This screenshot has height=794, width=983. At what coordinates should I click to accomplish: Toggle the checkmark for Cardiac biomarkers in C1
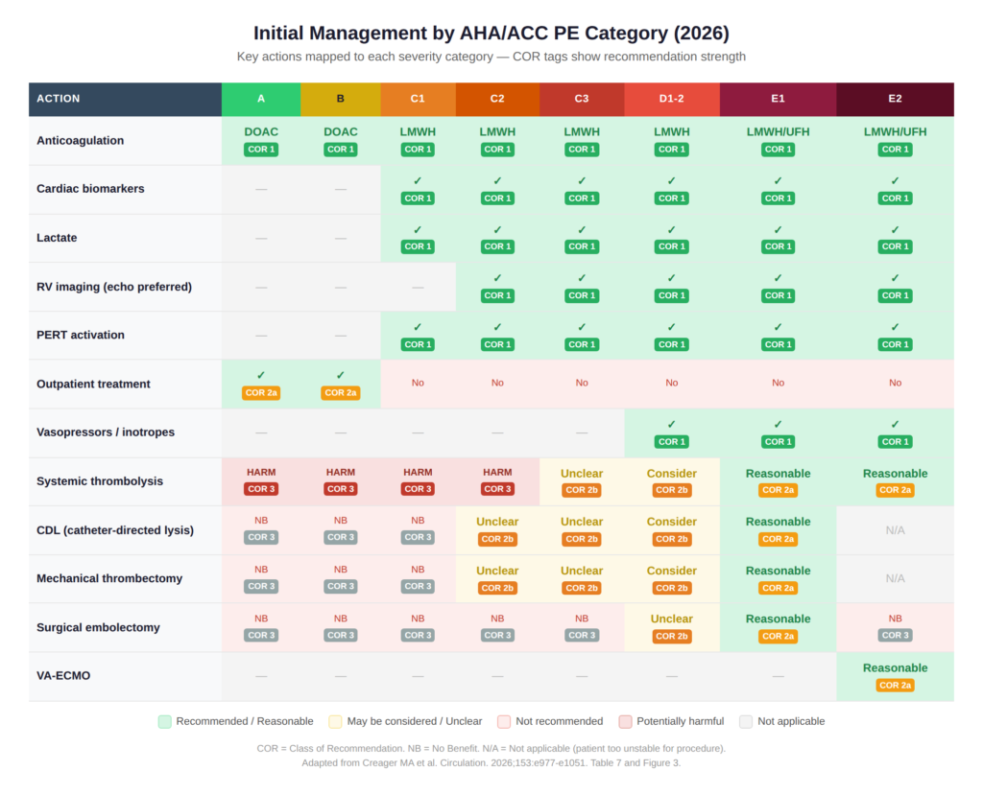(x=418, y=180)
